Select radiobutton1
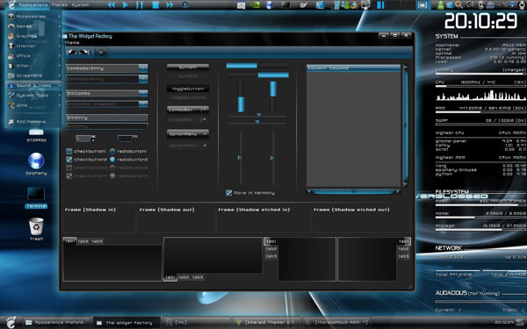Viewport: 527px width, 329px height. pos(112,152)
